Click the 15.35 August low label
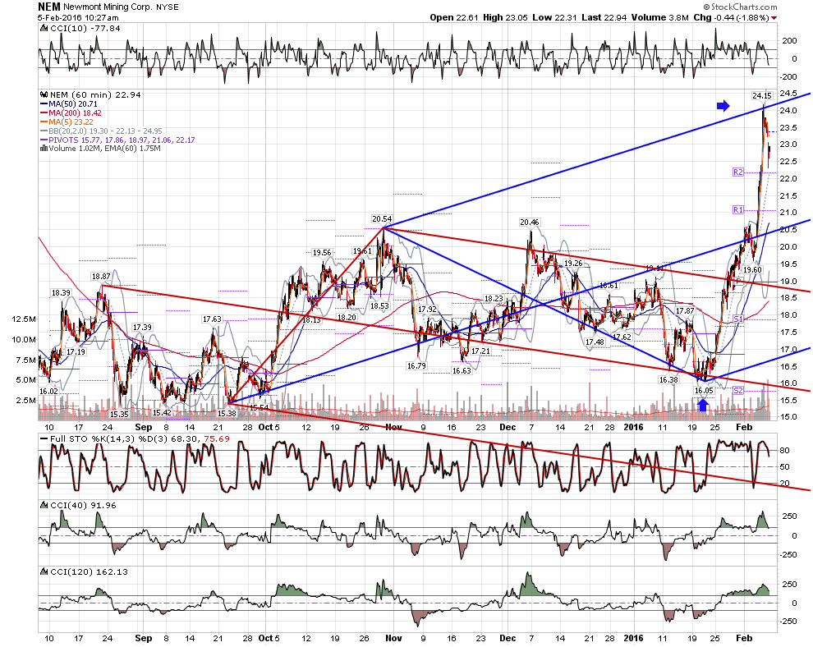813x647 pixels. tap(119, 414)
